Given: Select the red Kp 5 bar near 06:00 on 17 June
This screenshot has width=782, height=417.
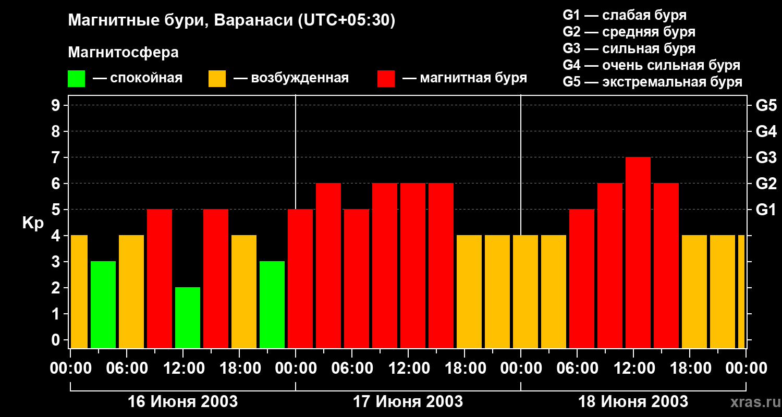Looking at the screenshot, I should [x=357, y=278].
